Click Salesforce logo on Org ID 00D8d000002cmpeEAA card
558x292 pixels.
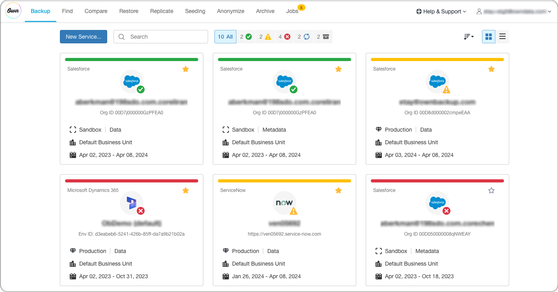tap(437, 81)
